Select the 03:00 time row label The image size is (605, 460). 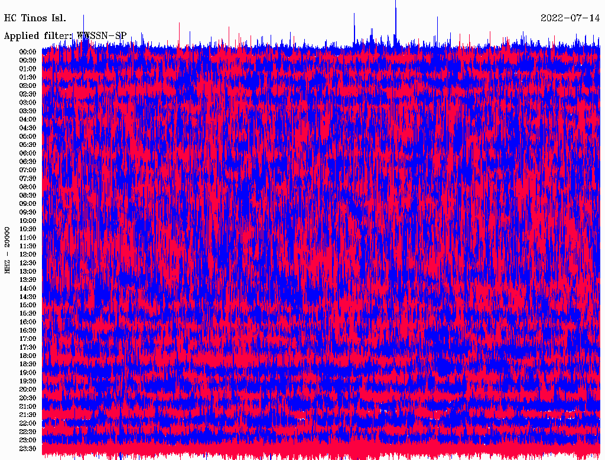(x=28, y=103)
